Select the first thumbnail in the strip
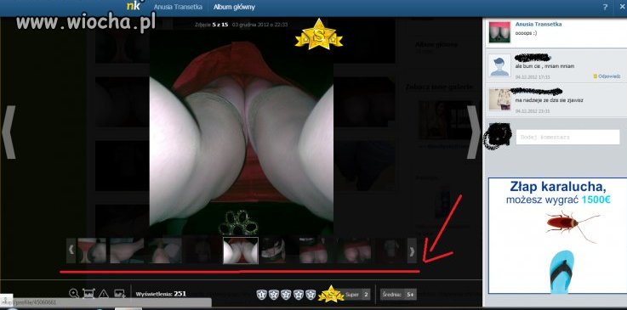627x310 pixels. click(92, 251)
